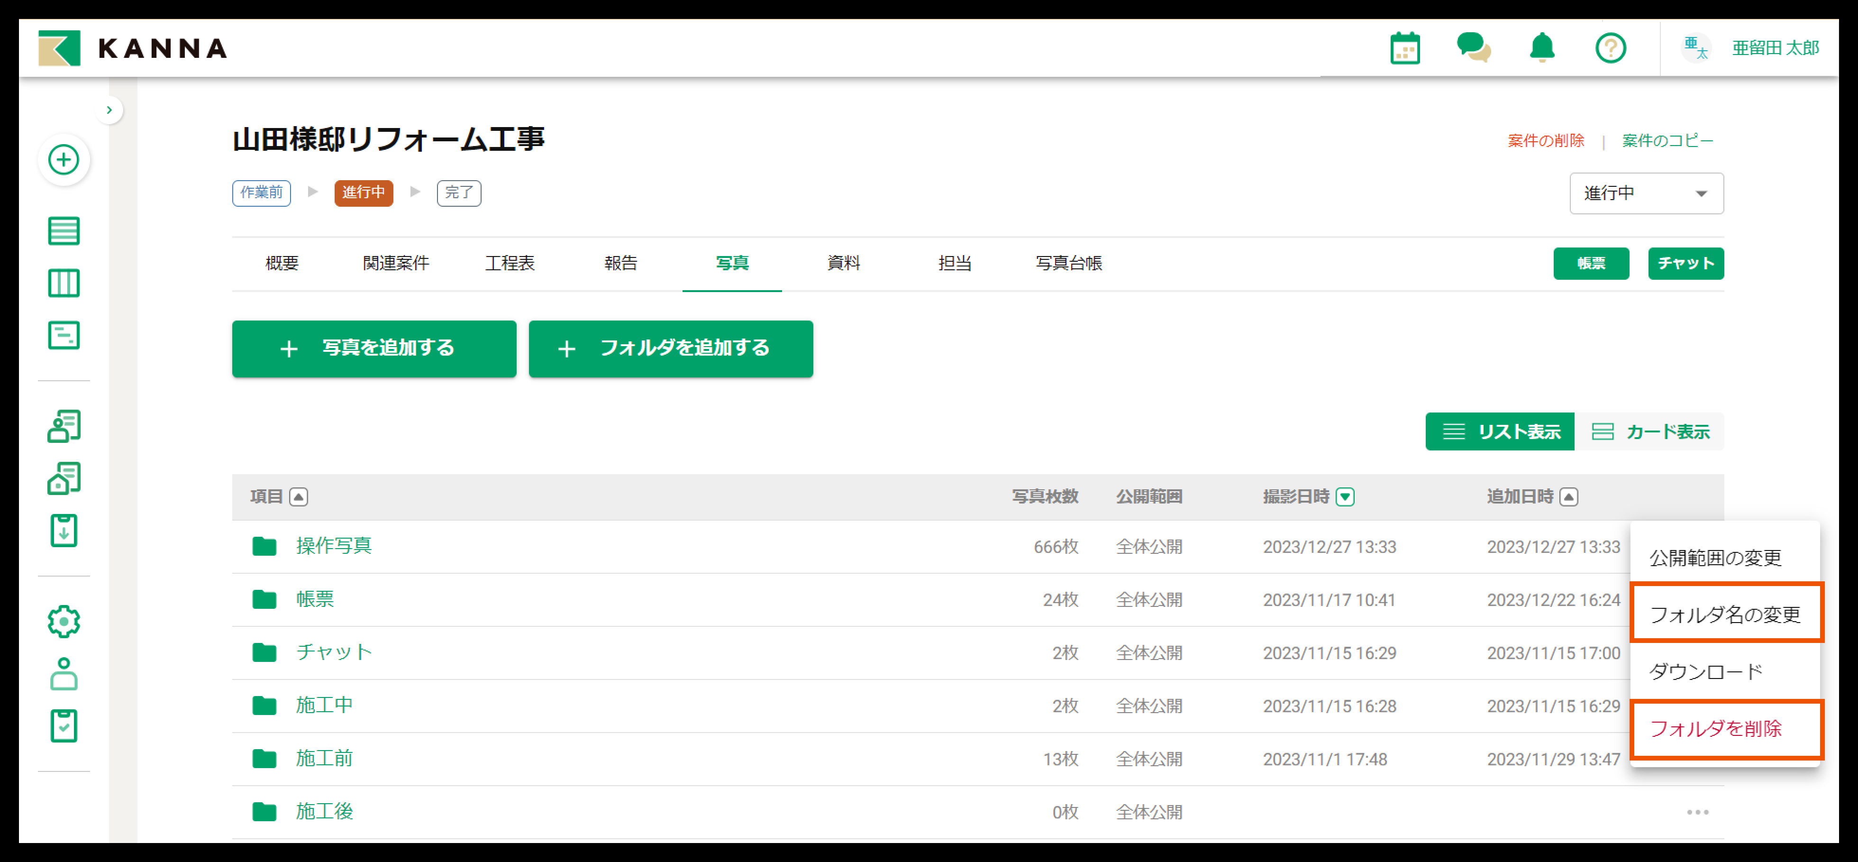
Task: Click the 操作写真 folder icon
Action: click(264, 547)
